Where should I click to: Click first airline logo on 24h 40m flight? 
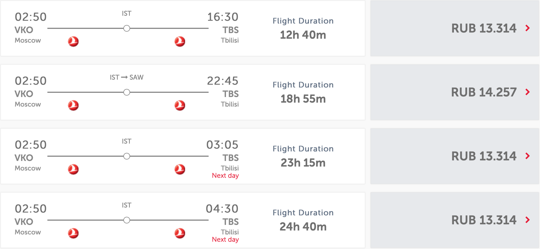[x=73, y=233]
